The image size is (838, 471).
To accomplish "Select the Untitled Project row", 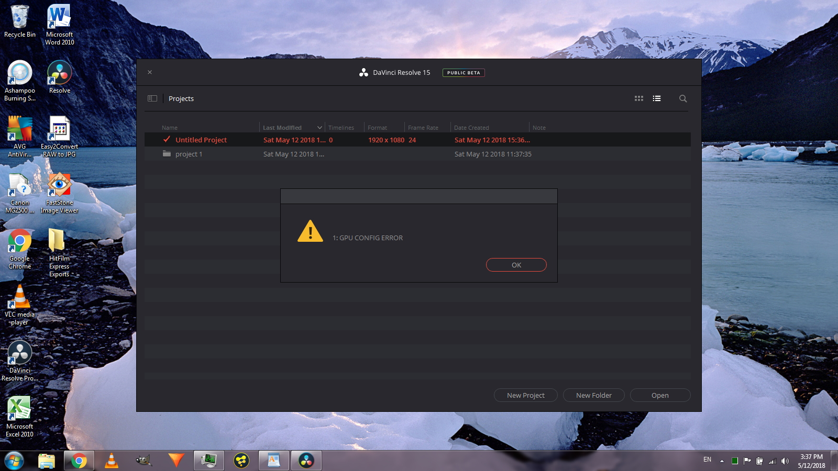I will point(417,140).
